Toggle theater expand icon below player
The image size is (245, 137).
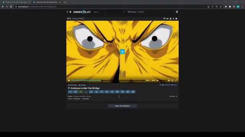pyautogui.click(x=160, y=85)
